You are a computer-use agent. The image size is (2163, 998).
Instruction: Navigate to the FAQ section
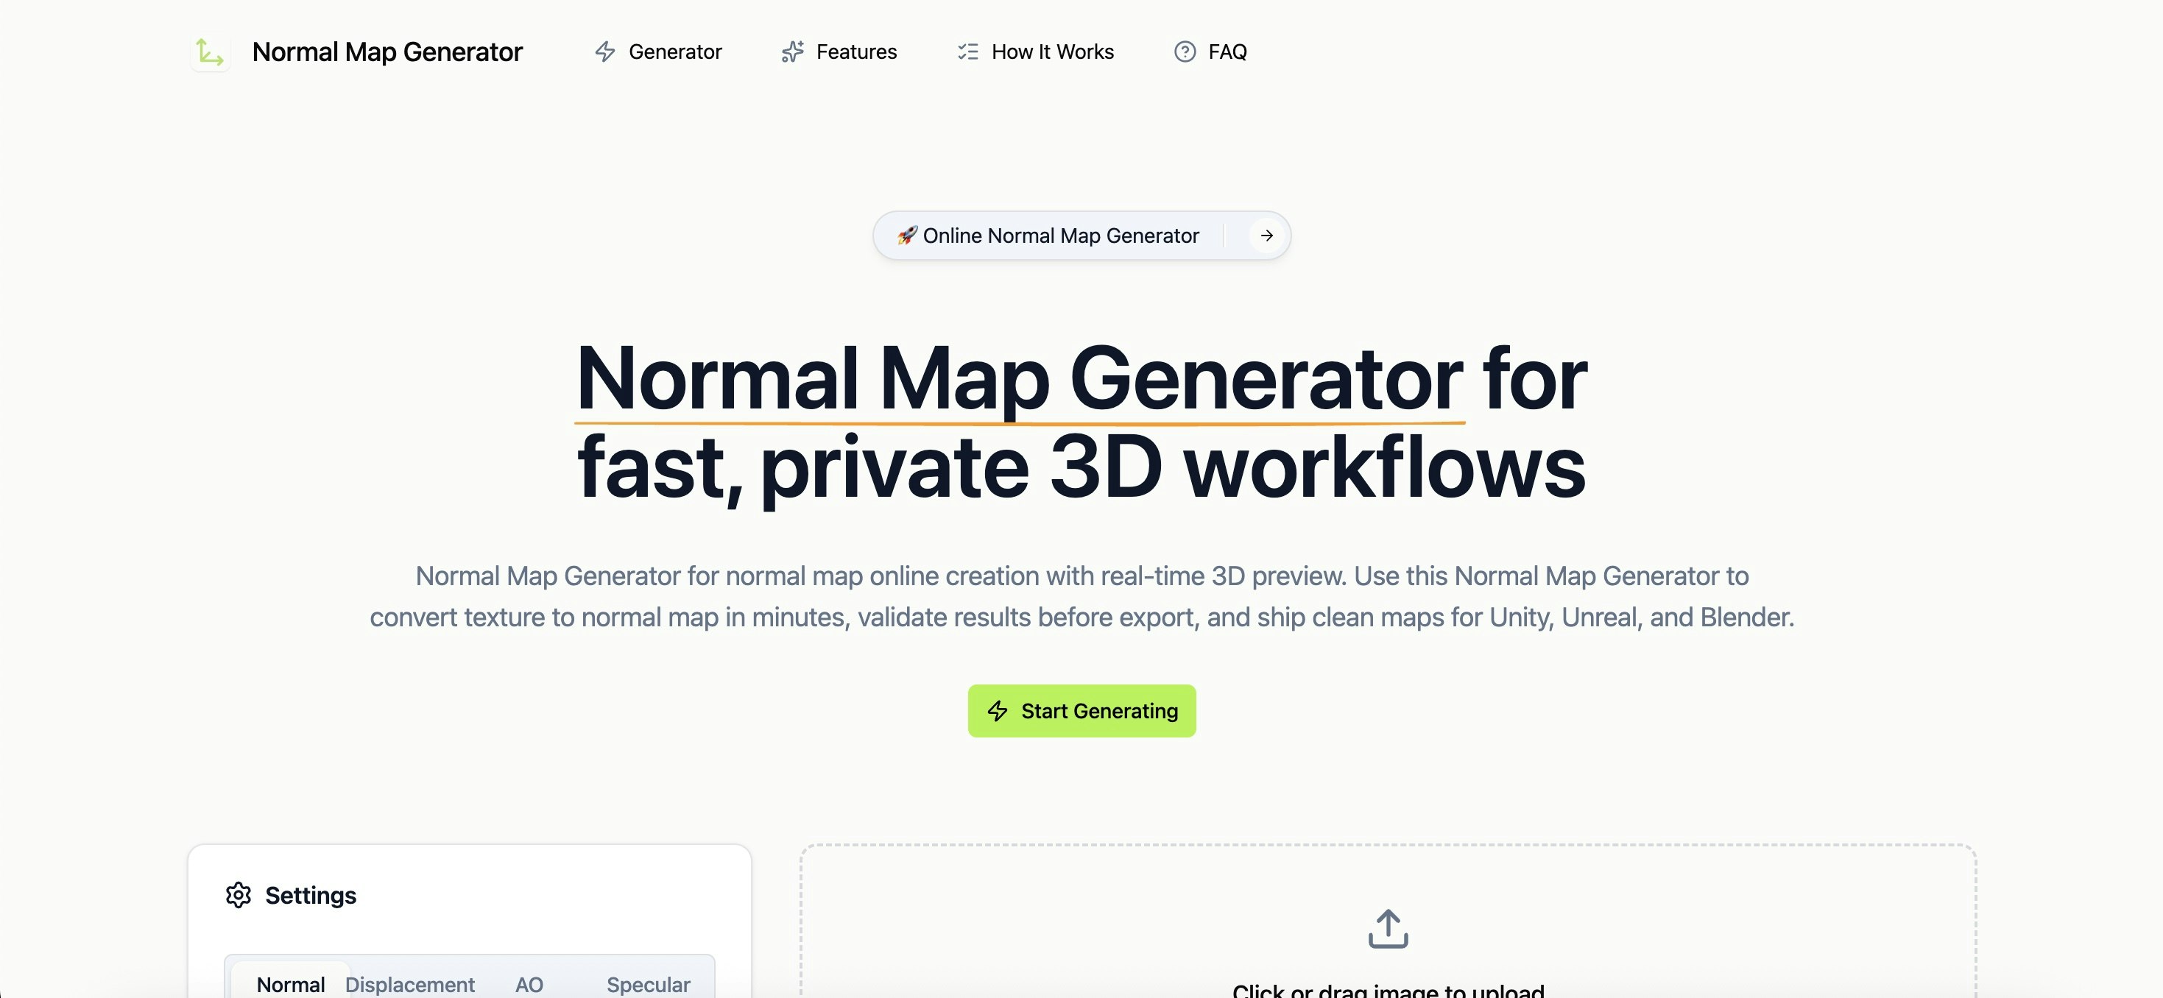tap(1227, 52)
